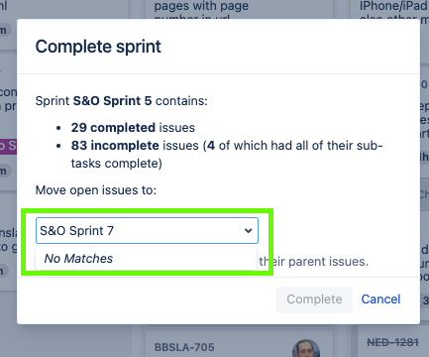Click the 'pages with page' card behind dialog
The image size is (429, 357).
(201, 7)
